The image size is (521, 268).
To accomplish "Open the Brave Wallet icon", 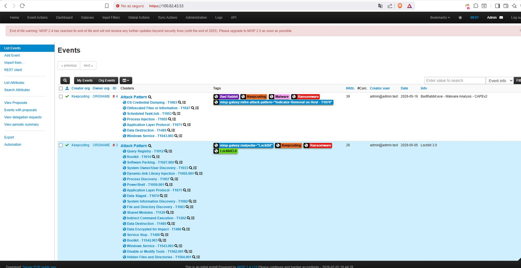I will pyautogui.click(x=506, y=6).
